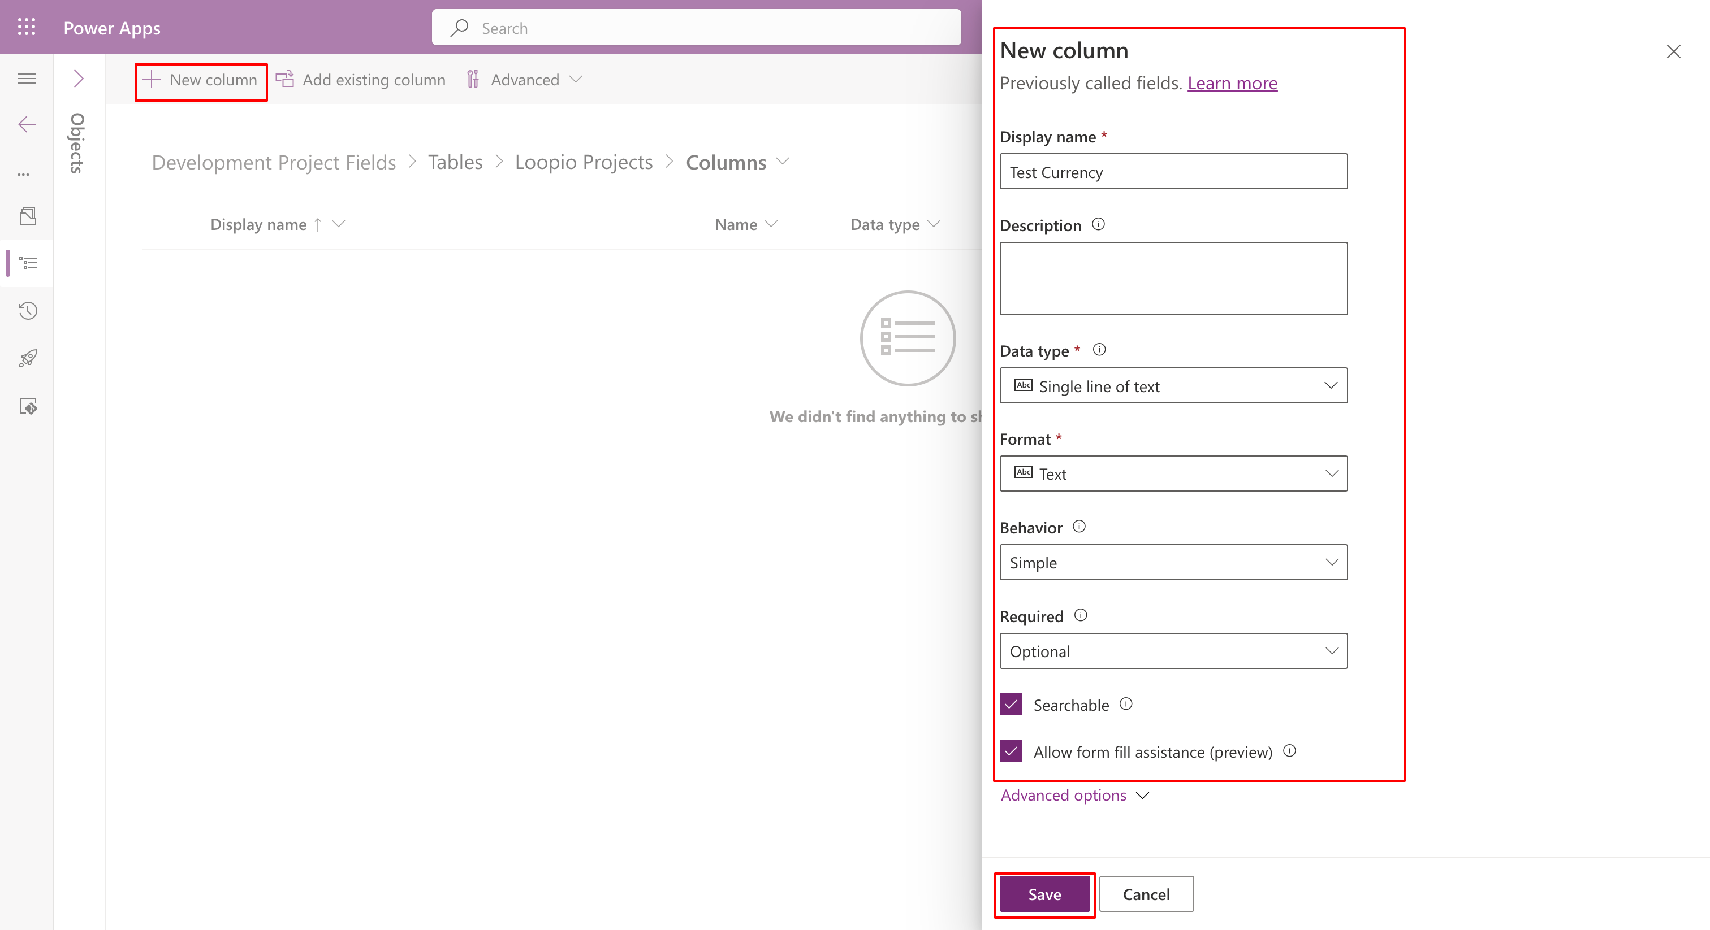This screenshot has height=930, width=1710.
Task: Uncheck the Searchable checkbox
Action: pyautogui.click(x=1011, y=705)
